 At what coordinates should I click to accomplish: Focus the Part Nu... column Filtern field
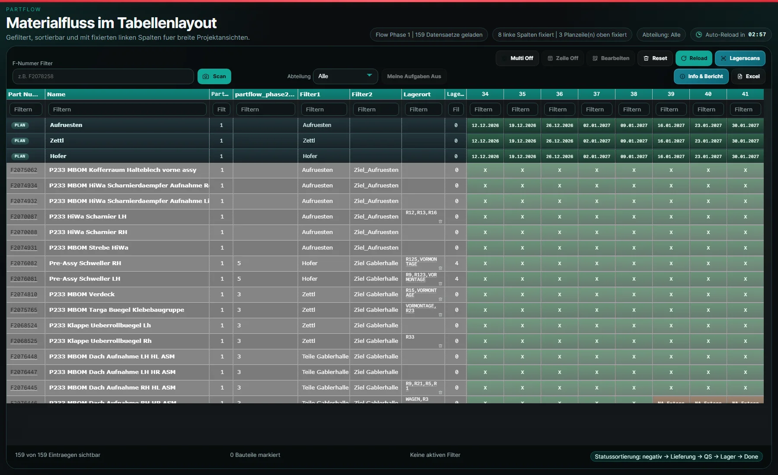[x=26, y=110]
